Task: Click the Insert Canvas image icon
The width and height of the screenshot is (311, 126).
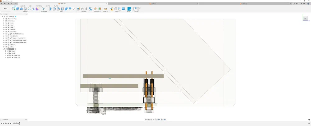Action: (123, 9)
